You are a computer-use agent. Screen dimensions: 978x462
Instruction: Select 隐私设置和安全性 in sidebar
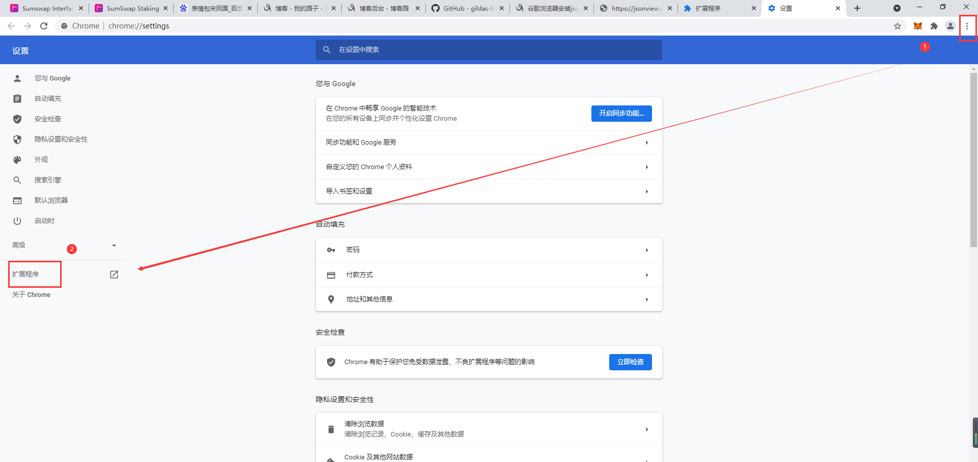coord(61,139)
